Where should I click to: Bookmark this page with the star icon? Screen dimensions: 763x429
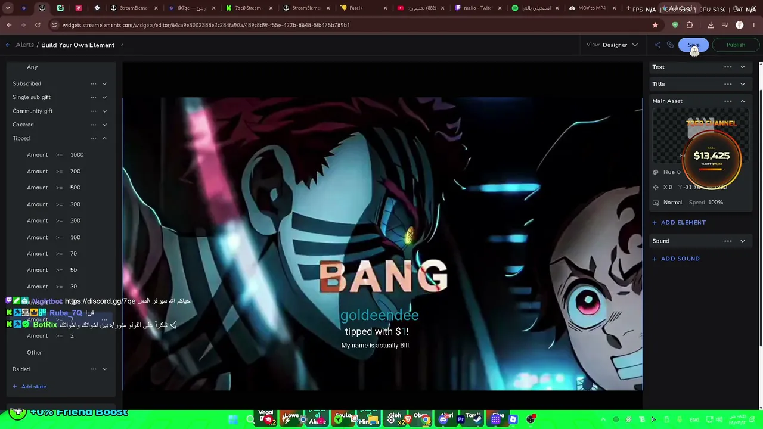[x=655, y=25]
